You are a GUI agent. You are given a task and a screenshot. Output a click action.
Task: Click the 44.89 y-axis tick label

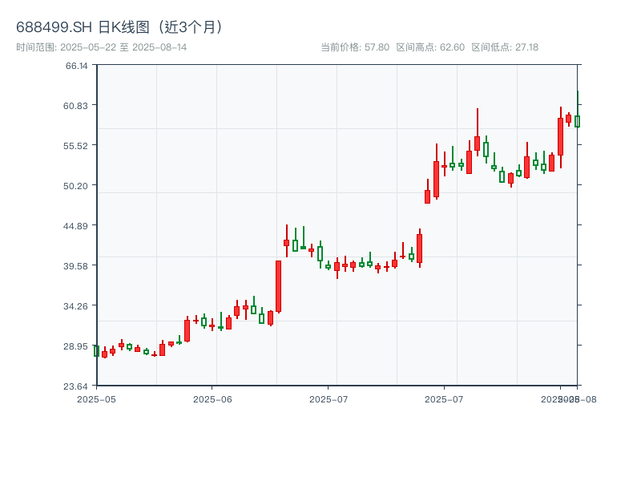(77, 225)
